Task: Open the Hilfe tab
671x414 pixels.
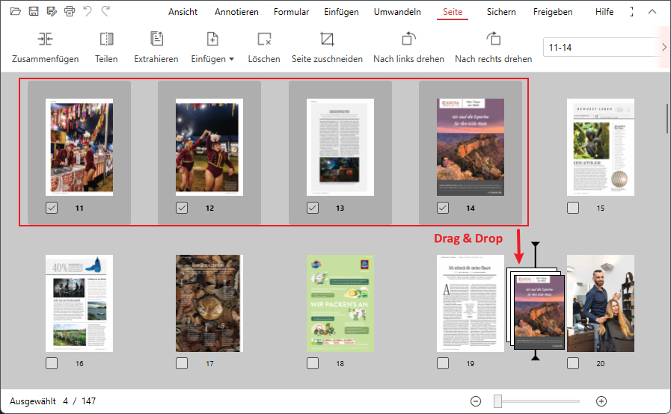Action: [604, 12]
